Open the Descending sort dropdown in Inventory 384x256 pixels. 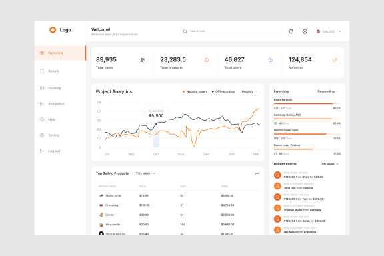point(327,91)
